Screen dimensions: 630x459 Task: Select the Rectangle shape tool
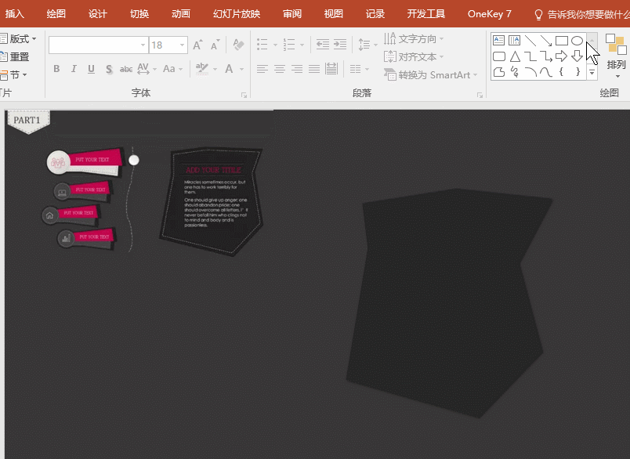pyautogui.click(x=562, y=40)
